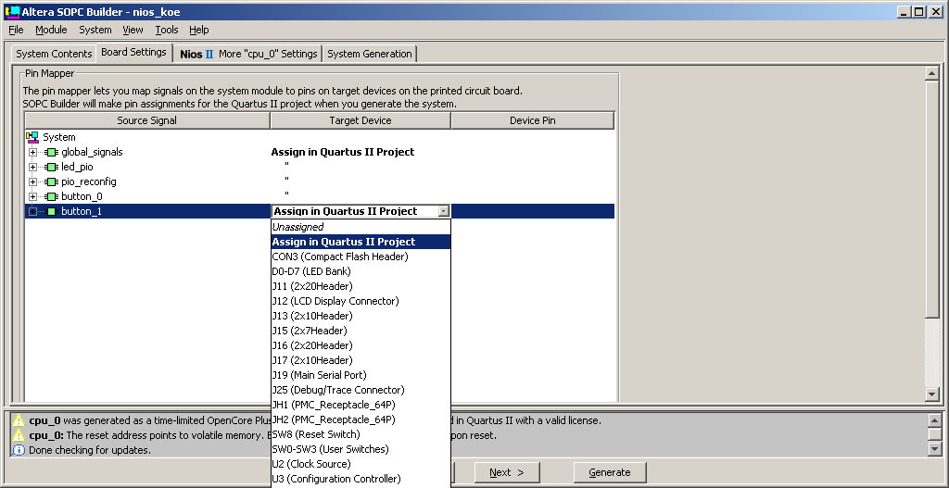Choose SW0-SW3 (User Switches)

tap(361, 449)
